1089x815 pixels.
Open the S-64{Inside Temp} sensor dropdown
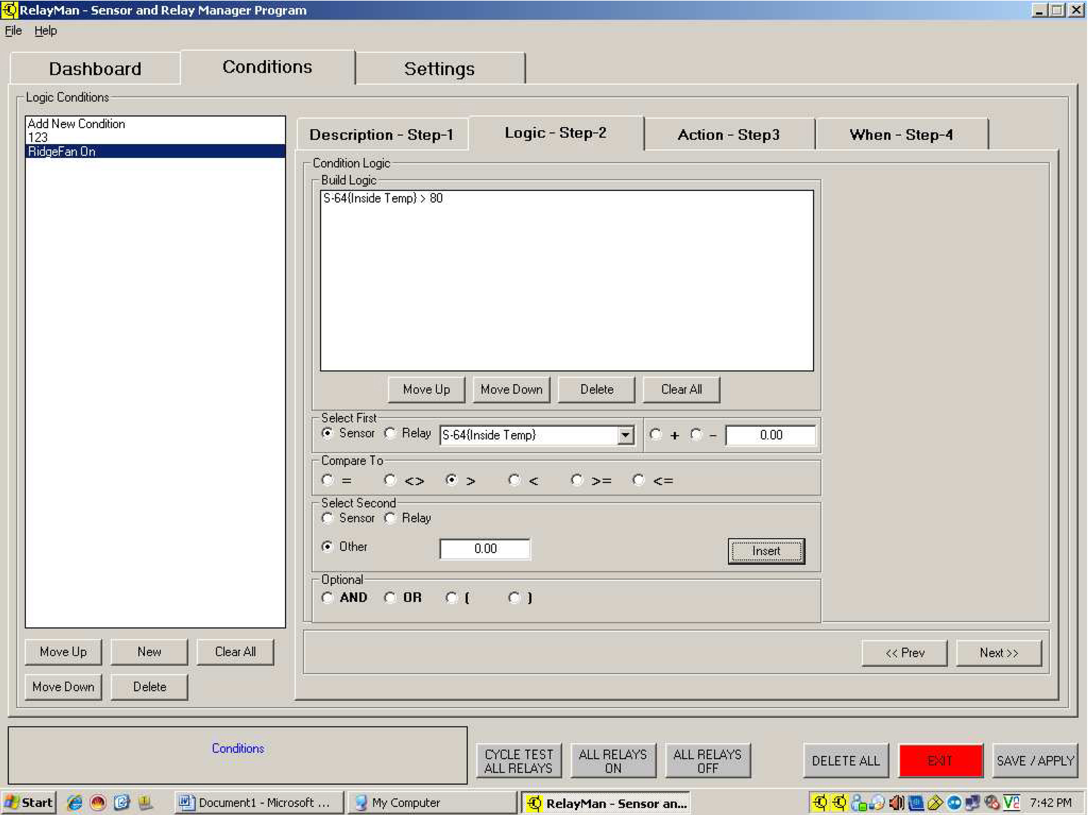pyautogui.click(x=625, y=435)
